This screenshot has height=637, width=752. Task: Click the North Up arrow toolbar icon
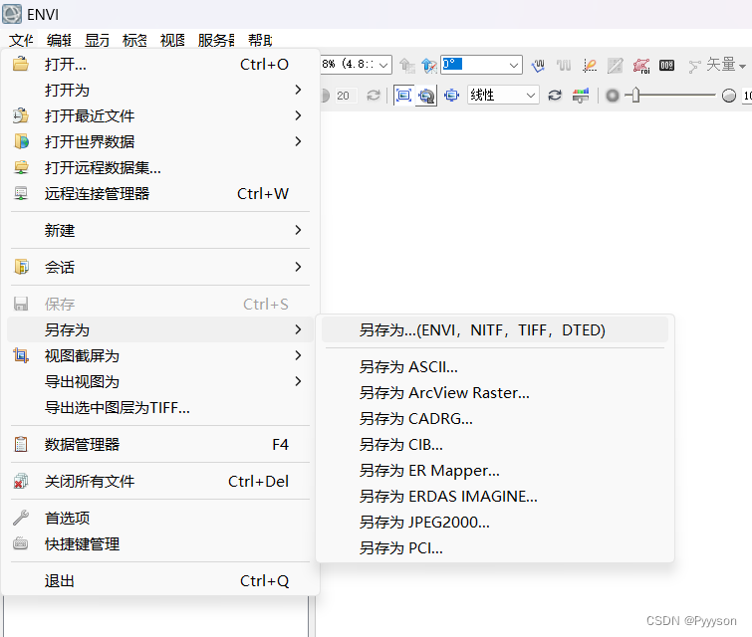[x=428, y=65]
